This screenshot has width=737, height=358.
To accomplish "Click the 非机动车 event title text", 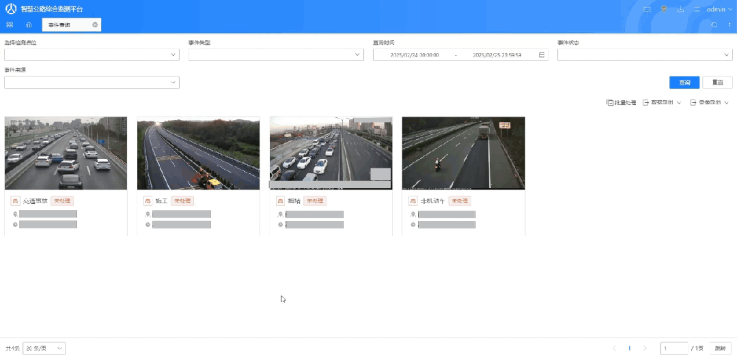I will point(432,200).
